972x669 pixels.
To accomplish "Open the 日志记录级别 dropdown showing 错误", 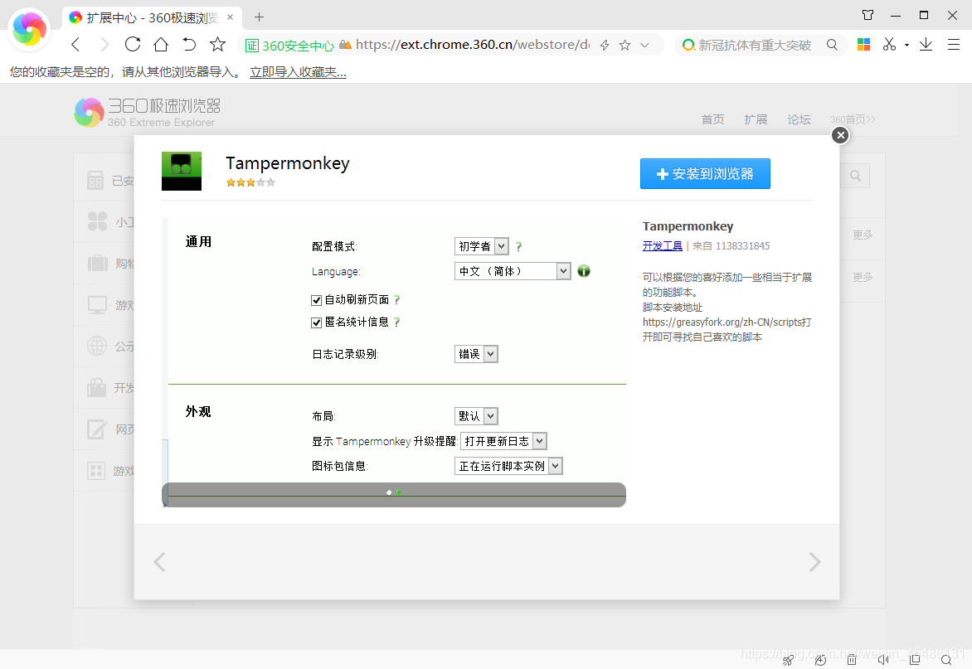I will click(476, 354).
